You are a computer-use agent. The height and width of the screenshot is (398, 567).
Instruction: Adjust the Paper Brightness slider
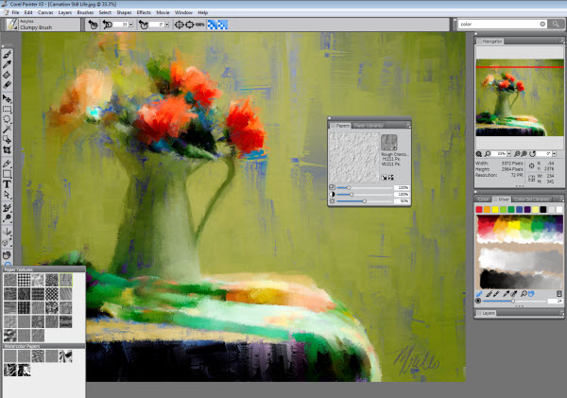[365, 200]
